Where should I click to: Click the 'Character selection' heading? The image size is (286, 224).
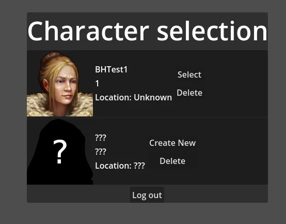(x=147, y=31)
